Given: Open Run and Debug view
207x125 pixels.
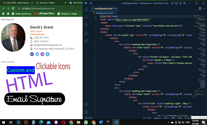Looking at the screenshot, I should coord(86,33).
